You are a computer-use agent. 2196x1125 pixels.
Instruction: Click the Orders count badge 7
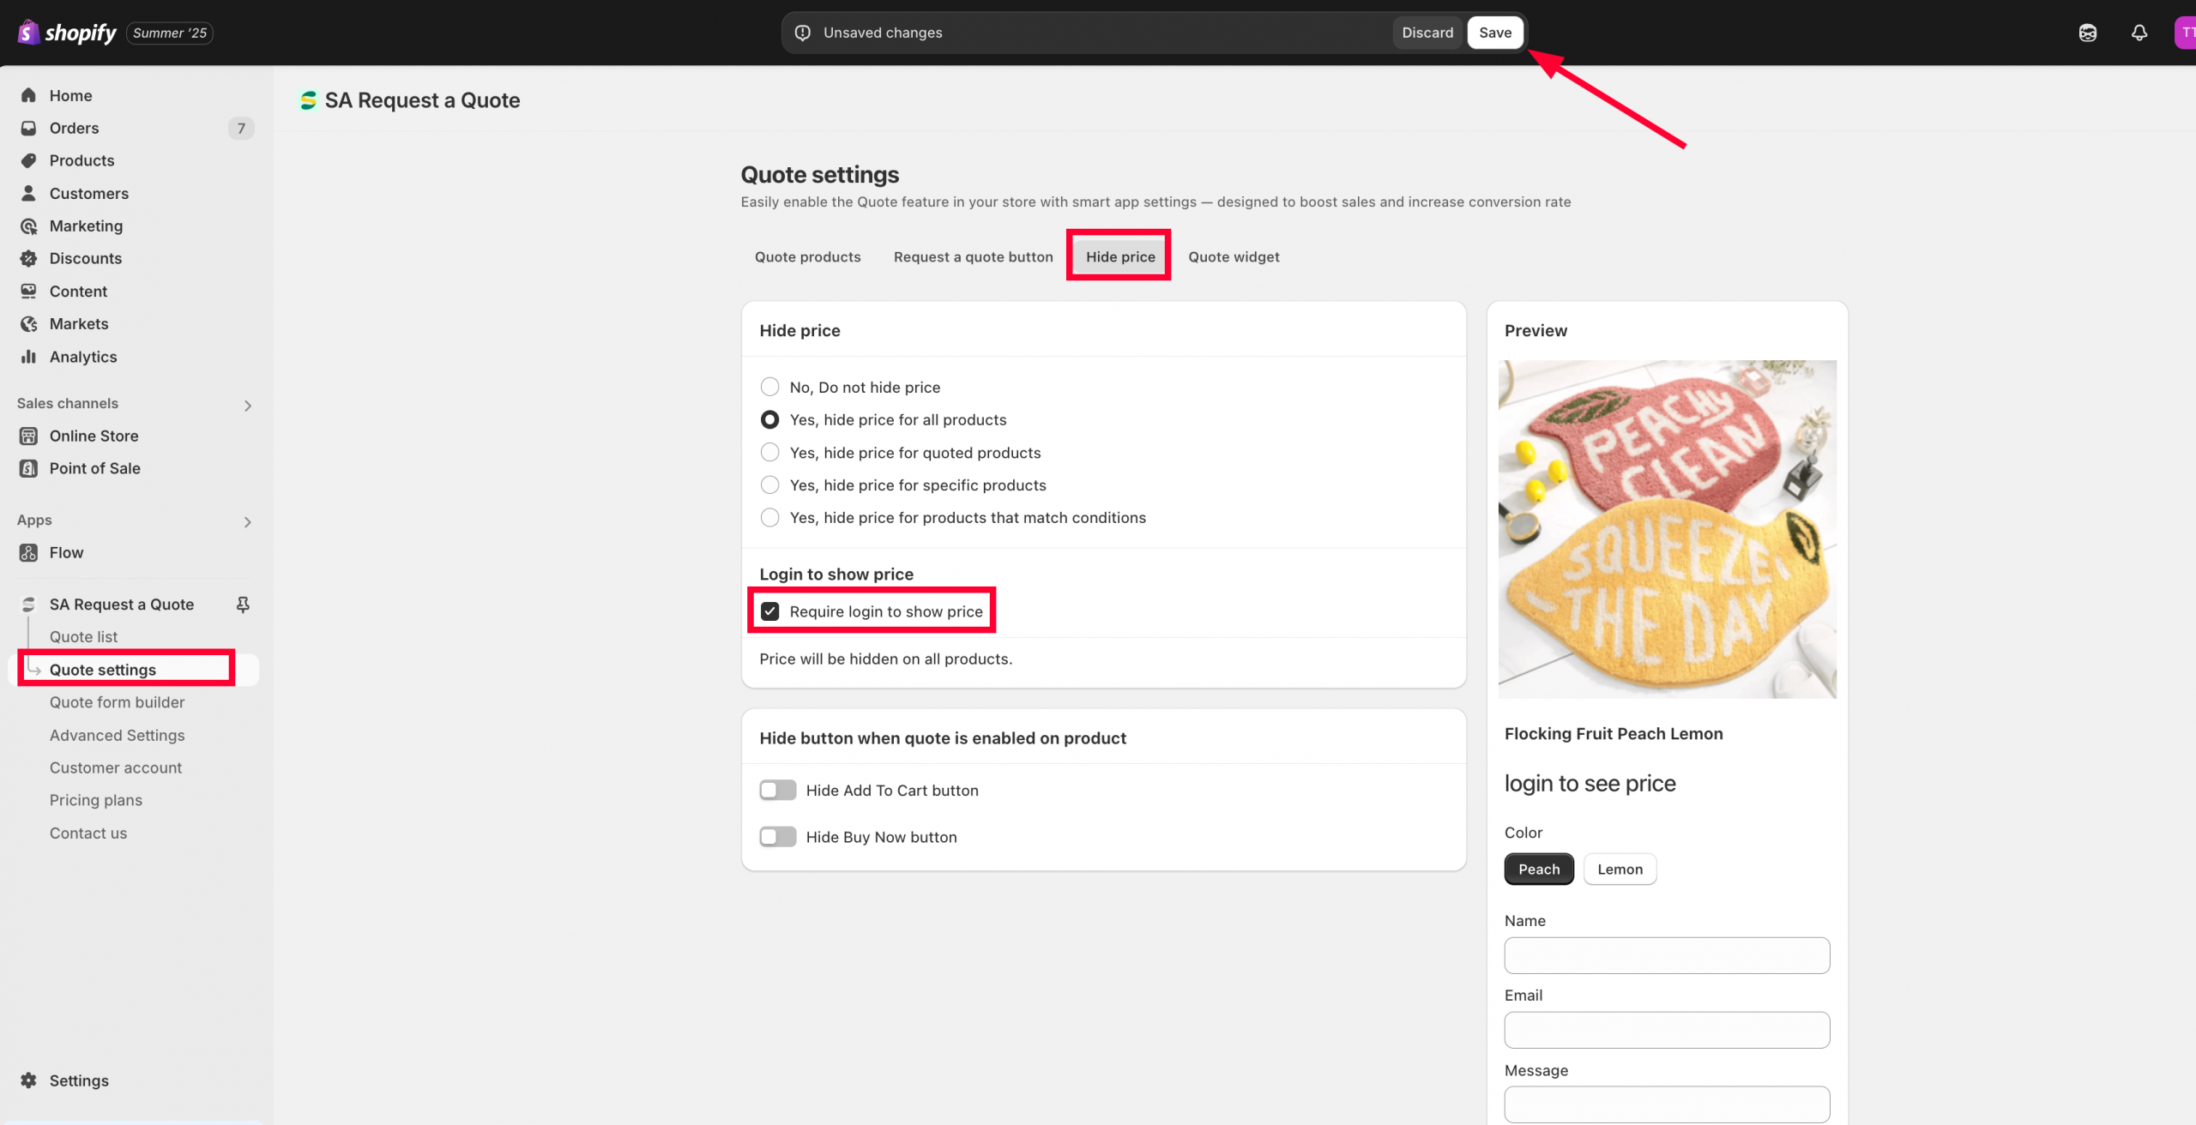coord(241,128)
